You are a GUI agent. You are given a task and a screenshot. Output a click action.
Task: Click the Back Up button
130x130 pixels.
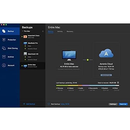pyautogui.click(x=123, y=104)
